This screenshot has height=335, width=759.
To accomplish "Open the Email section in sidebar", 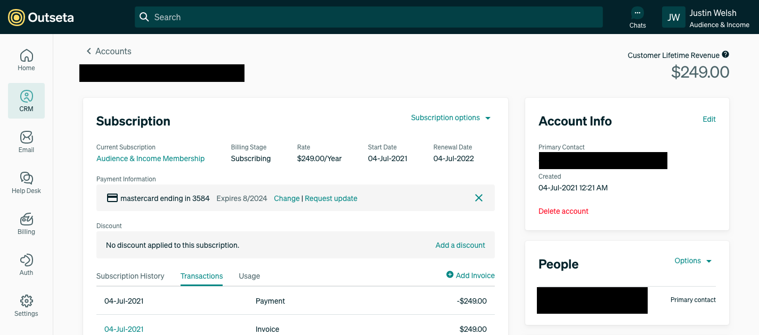I will coord(26,142).
